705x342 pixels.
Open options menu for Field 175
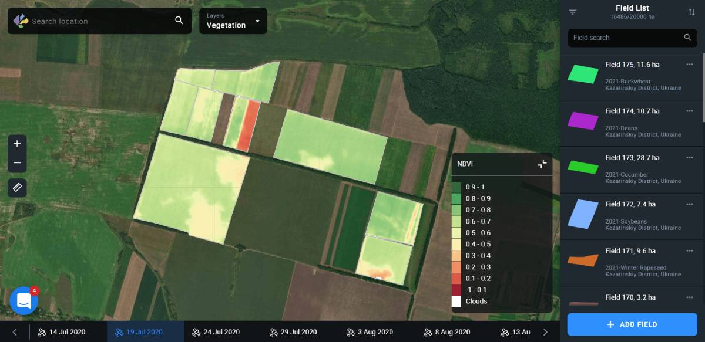point(690,65)
